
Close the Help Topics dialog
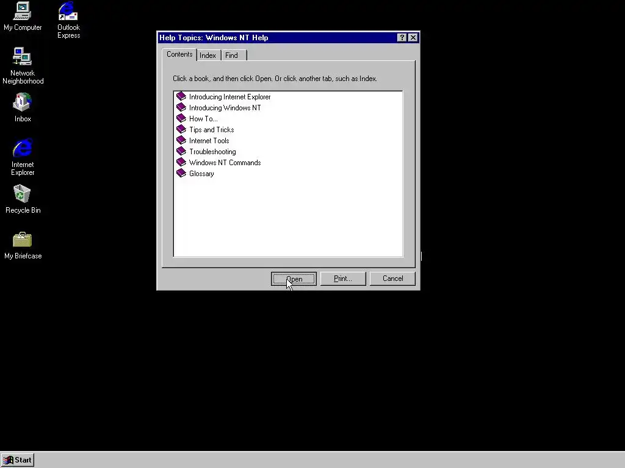413,37
